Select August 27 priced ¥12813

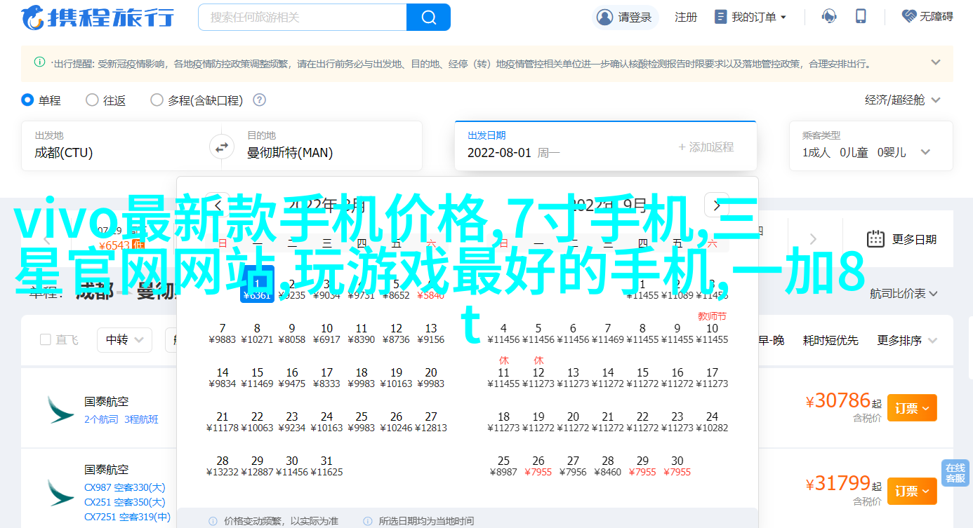431,421
